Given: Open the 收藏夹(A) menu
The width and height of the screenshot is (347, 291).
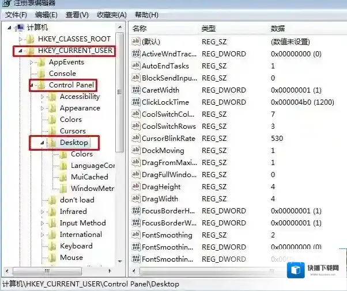Looking at the screenshot, I should coord(112,14).
